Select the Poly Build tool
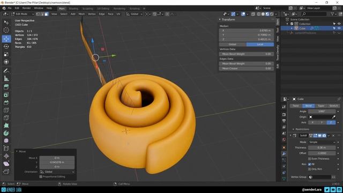This screenshot has height=193, width=343. [x=6, y=125]
